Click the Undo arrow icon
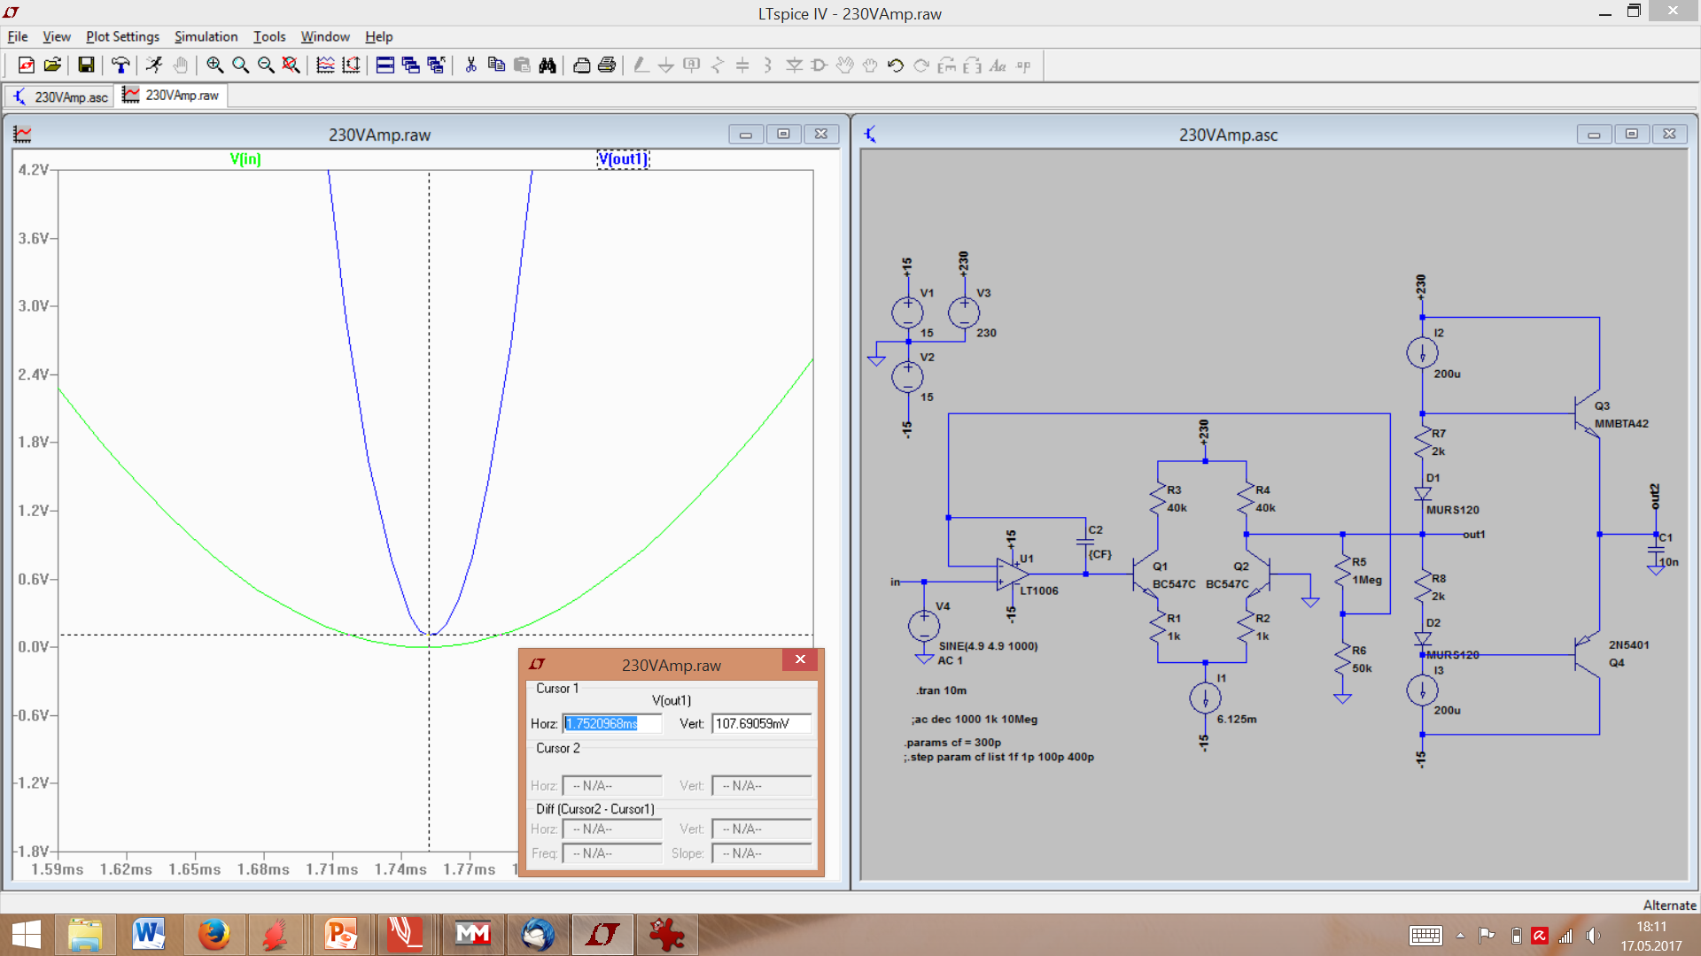Viewport: 1701px width, 956px height. tap(896, 65)
